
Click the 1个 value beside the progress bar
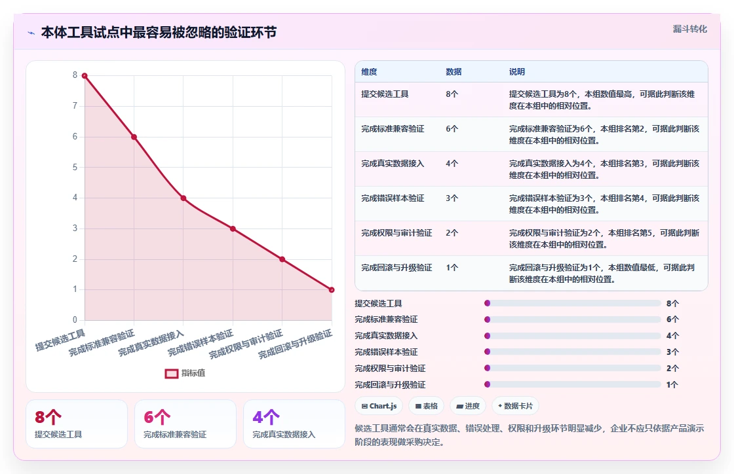[672, 385]
